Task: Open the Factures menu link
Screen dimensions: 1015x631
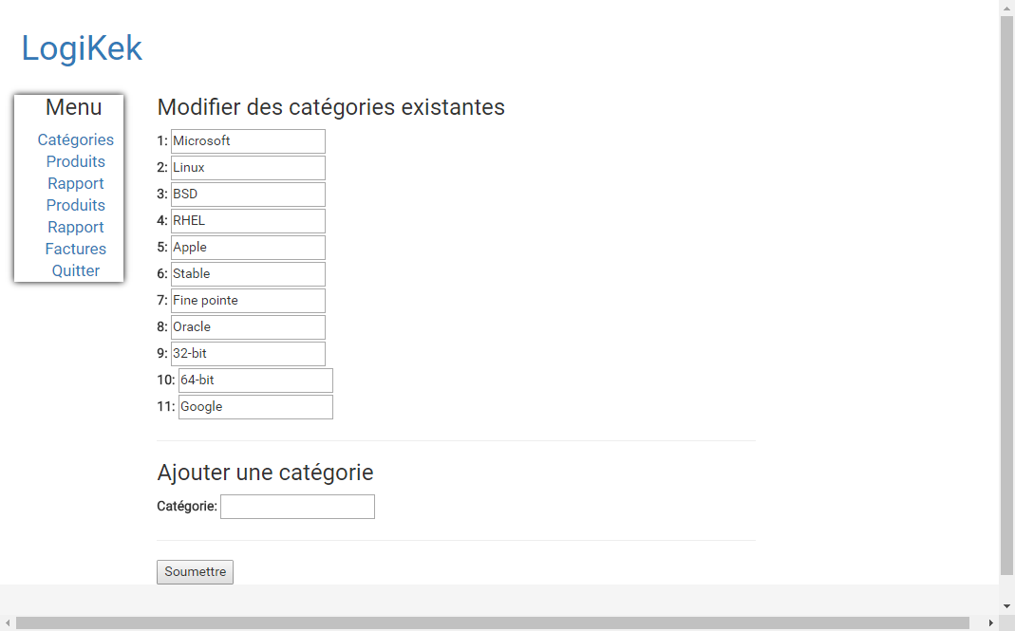Action: (75, 250)
